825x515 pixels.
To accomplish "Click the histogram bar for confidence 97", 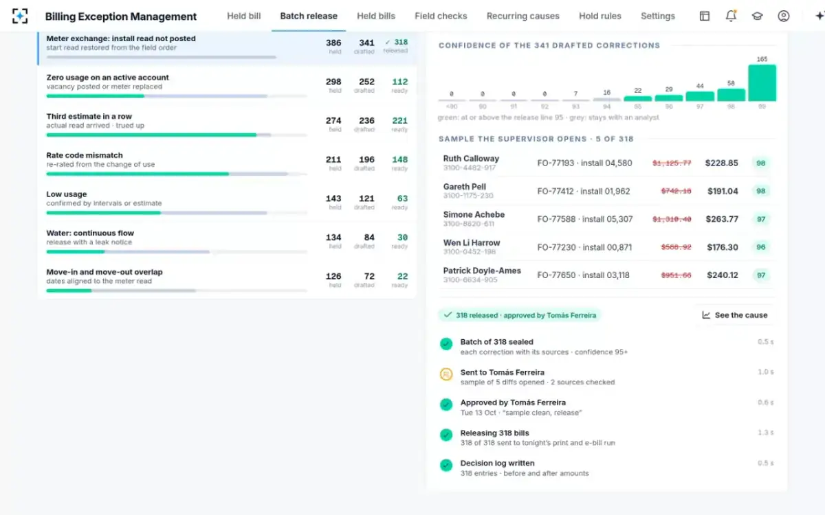I will 700,96.
